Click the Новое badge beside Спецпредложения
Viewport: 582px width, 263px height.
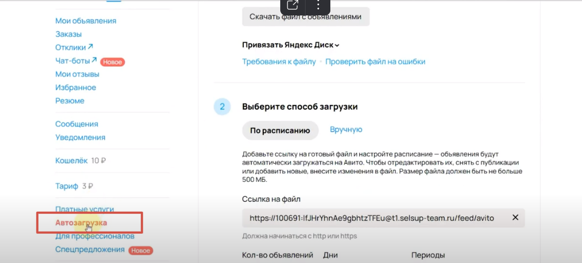pyautogui.click(x=140, y=251)
